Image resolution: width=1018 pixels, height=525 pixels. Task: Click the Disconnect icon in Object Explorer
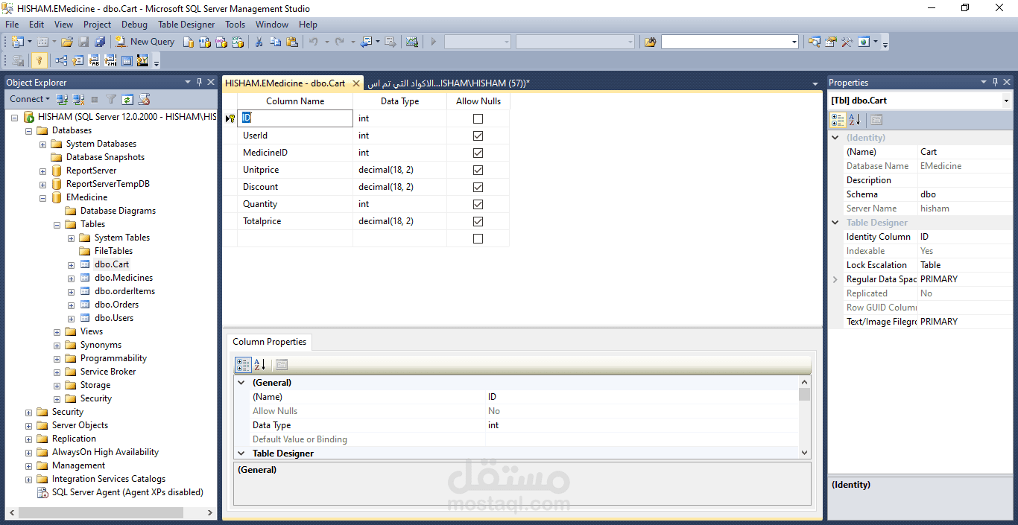point(78,99)
